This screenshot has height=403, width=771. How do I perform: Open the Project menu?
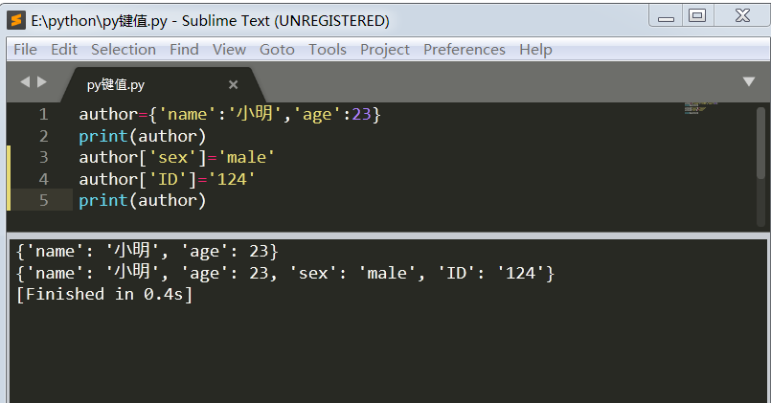(x=385, y=50)
